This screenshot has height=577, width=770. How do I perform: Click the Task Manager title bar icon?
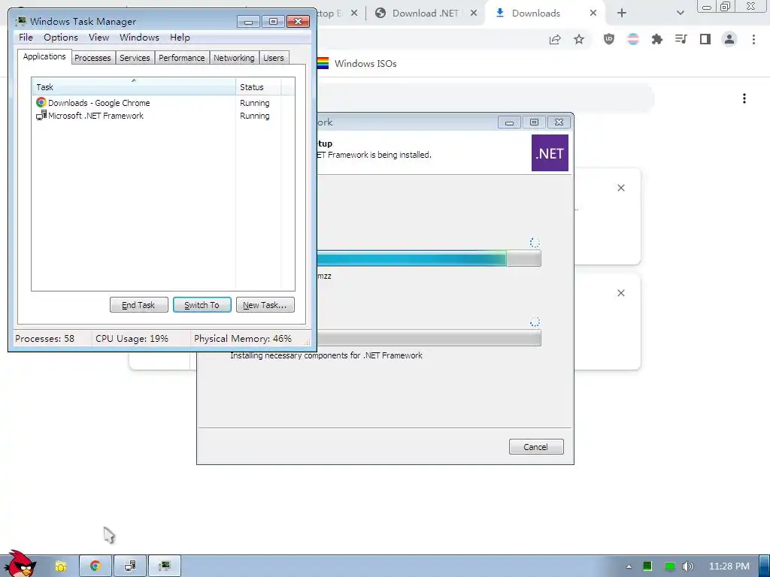pyautogui.click(x=21, y=21)
